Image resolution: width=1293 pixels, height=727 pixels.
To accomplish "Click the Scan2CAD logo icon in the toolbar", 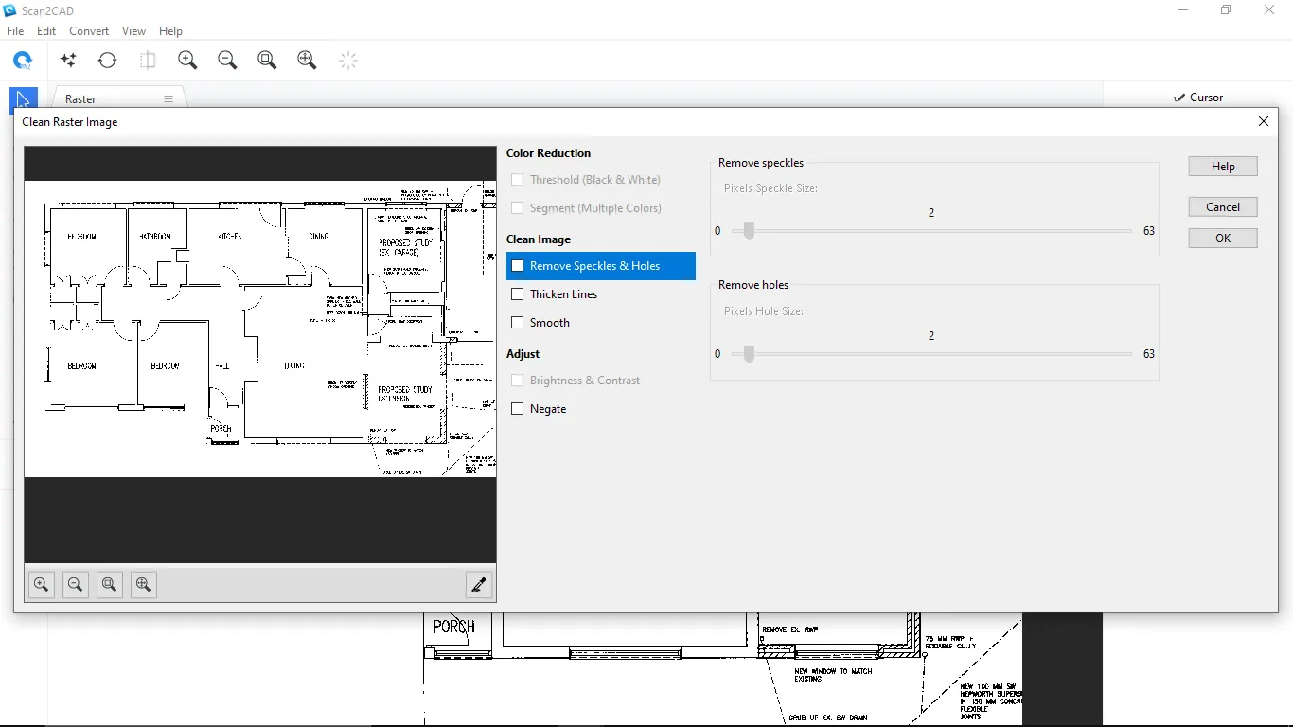I will pos(23,61).
